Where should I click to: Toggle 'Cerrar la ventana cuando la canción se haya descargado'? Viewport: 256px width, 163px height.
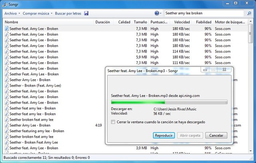(x=113, y=122)
